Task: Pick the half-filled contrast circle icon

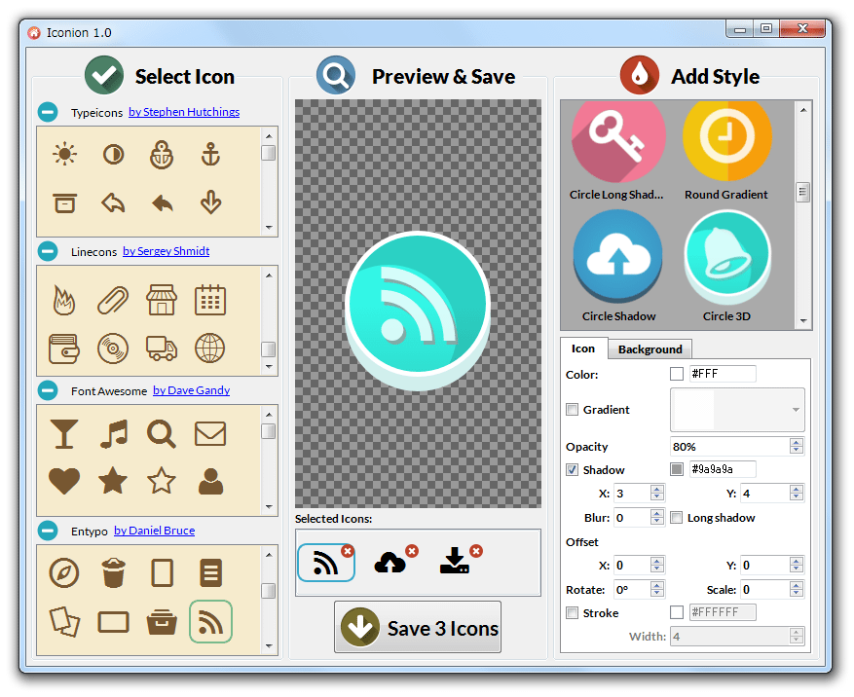Action: [x=113, y=155]
